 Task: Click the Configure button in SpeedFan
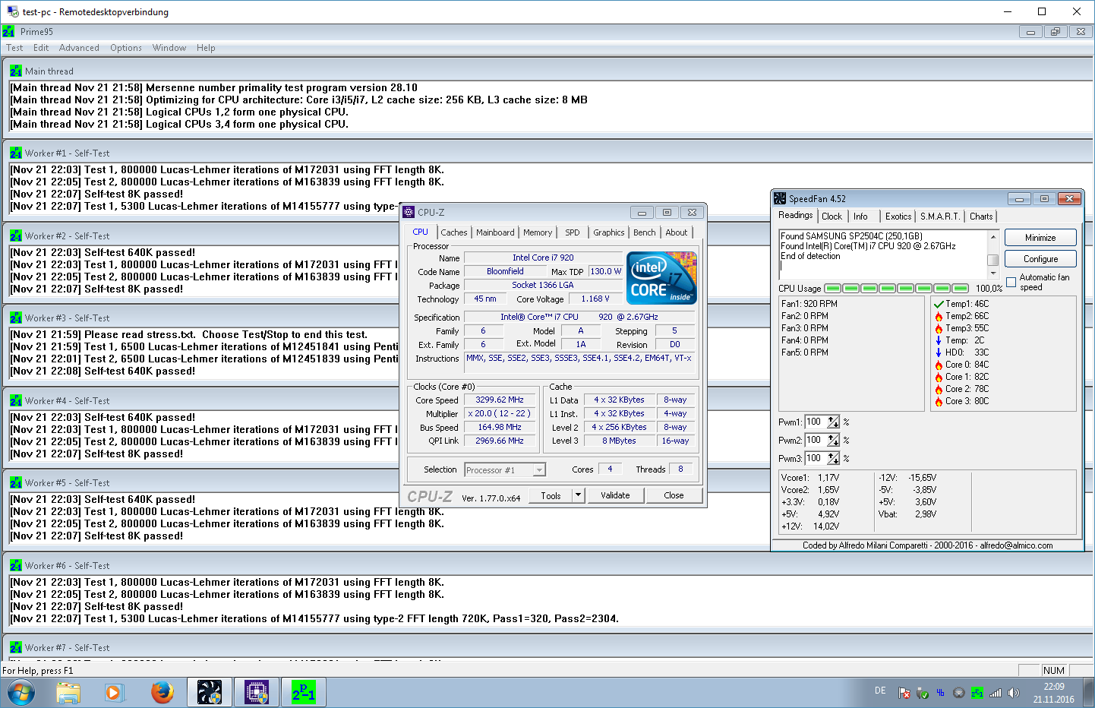1040,259
